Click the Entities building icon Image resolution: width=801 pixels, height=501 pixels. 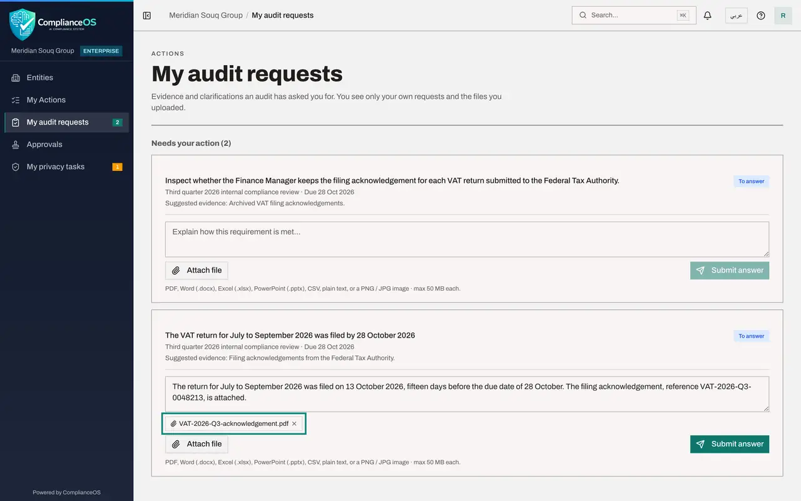click(x=16, y=78)
